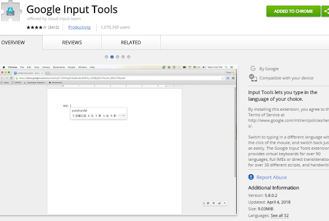
Task: Click the Terms of Service URL text
Action: [x=289, y=123]
